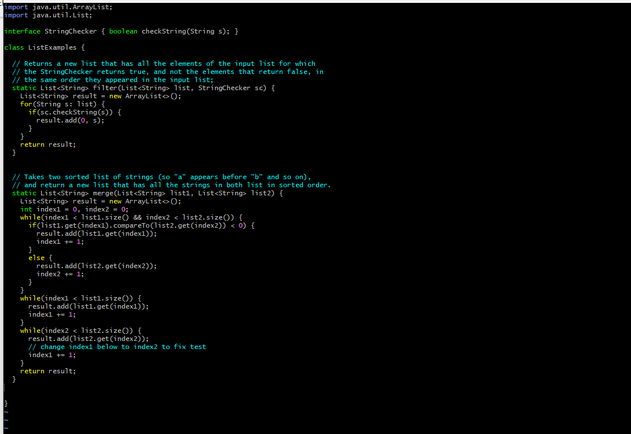The height and width of the screenshot is (434, 631).
Task: Click the boolean keyword in StringChecker
Action: coord(123,31)
